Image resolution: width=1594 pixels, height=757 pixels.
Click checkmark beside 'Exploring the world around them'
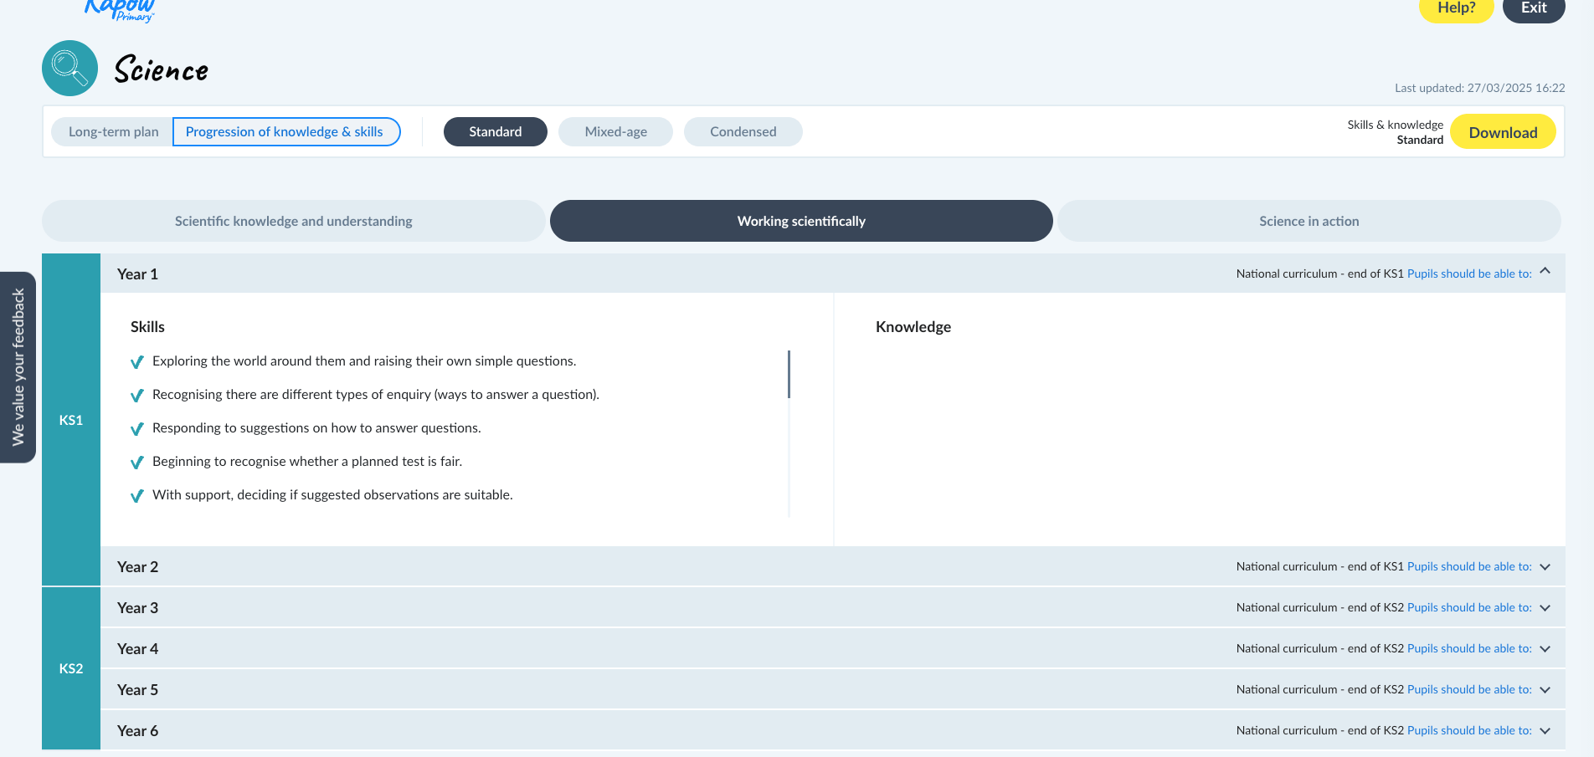pyautogui.click(x=137, y=362)
